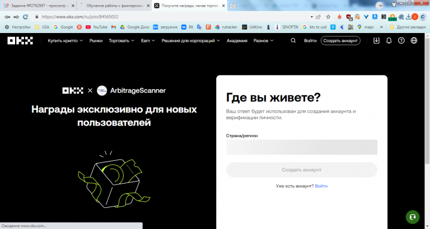Expand the Решения для корпораций dropdown
The width and height of the screenshot is (430, 229).
point(190,40)
